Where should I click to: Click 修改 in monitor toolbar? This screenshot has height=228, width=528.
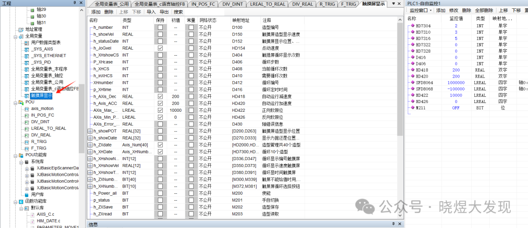coord(454,11)
